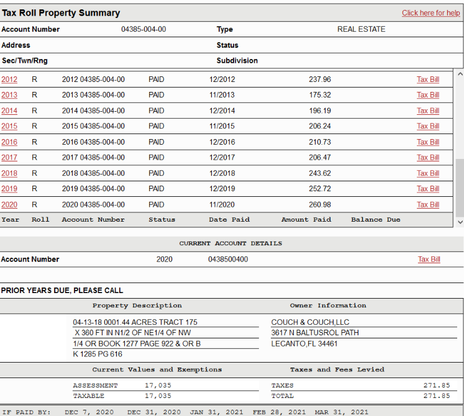
Task: Select amount paid 206.24
Action: coord(320,126)
